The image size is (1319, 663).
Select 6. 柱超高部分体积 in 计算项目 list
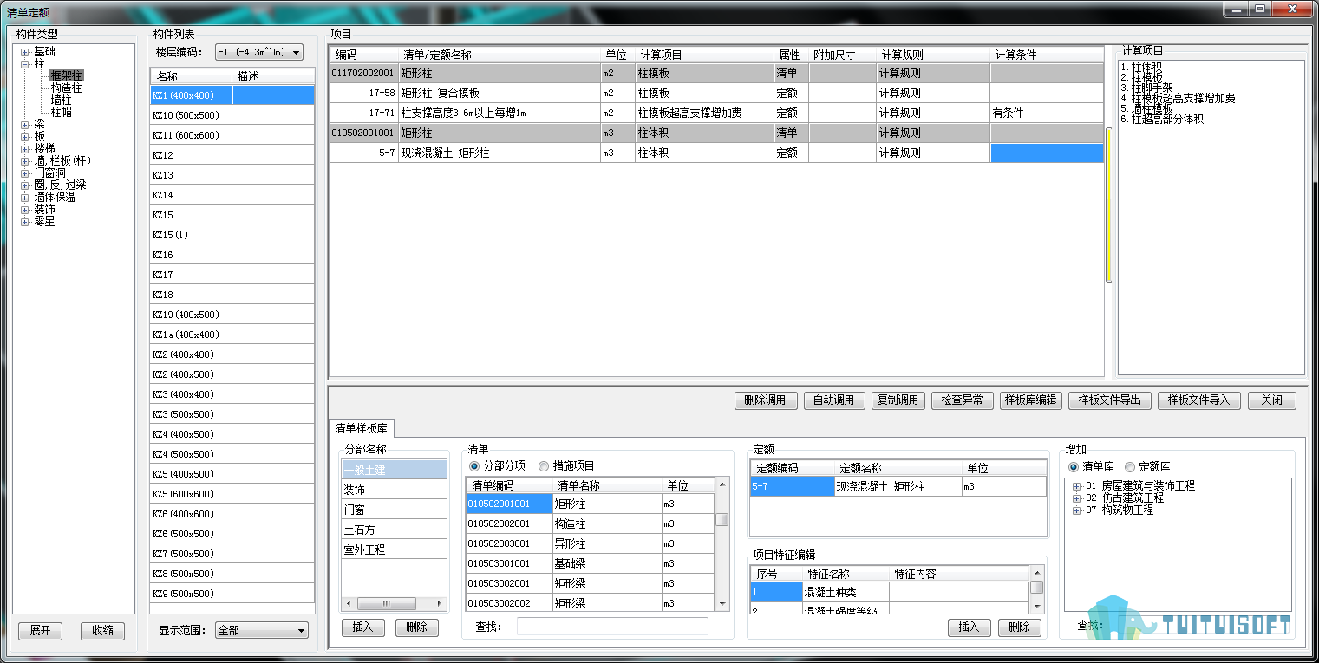1162,119
